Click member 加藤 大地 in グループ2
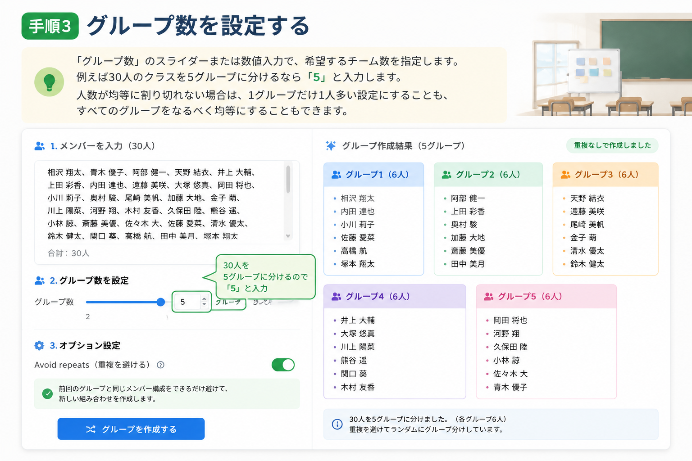The image size is (692, 461). [x=468, y=238]
